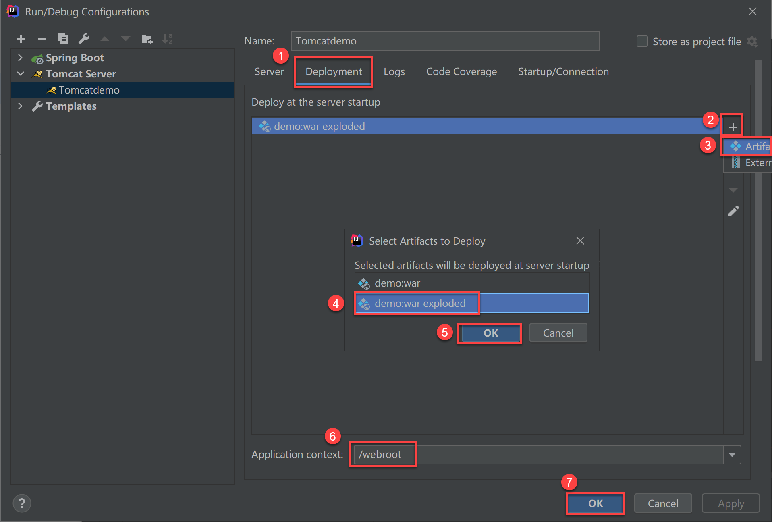This screenshot has height=522, width=772.
Task: Click the Application context field
Action: coord(538,455)
